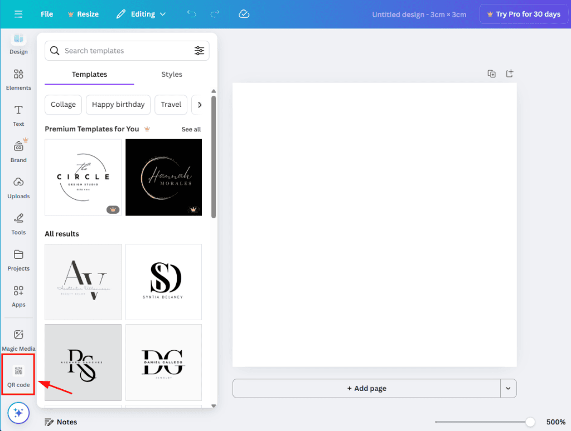Open the search filters icon
The width and height of the screenshot is (571, 431).
pyautogui.click(x=199, y=51)
